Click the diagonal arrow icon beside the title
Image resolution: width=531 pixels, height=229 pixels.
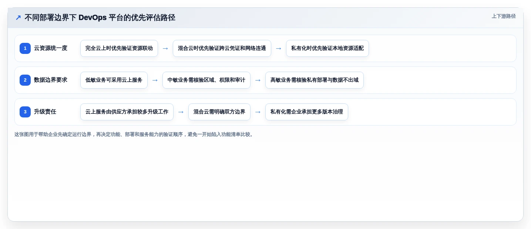(18, 18)
